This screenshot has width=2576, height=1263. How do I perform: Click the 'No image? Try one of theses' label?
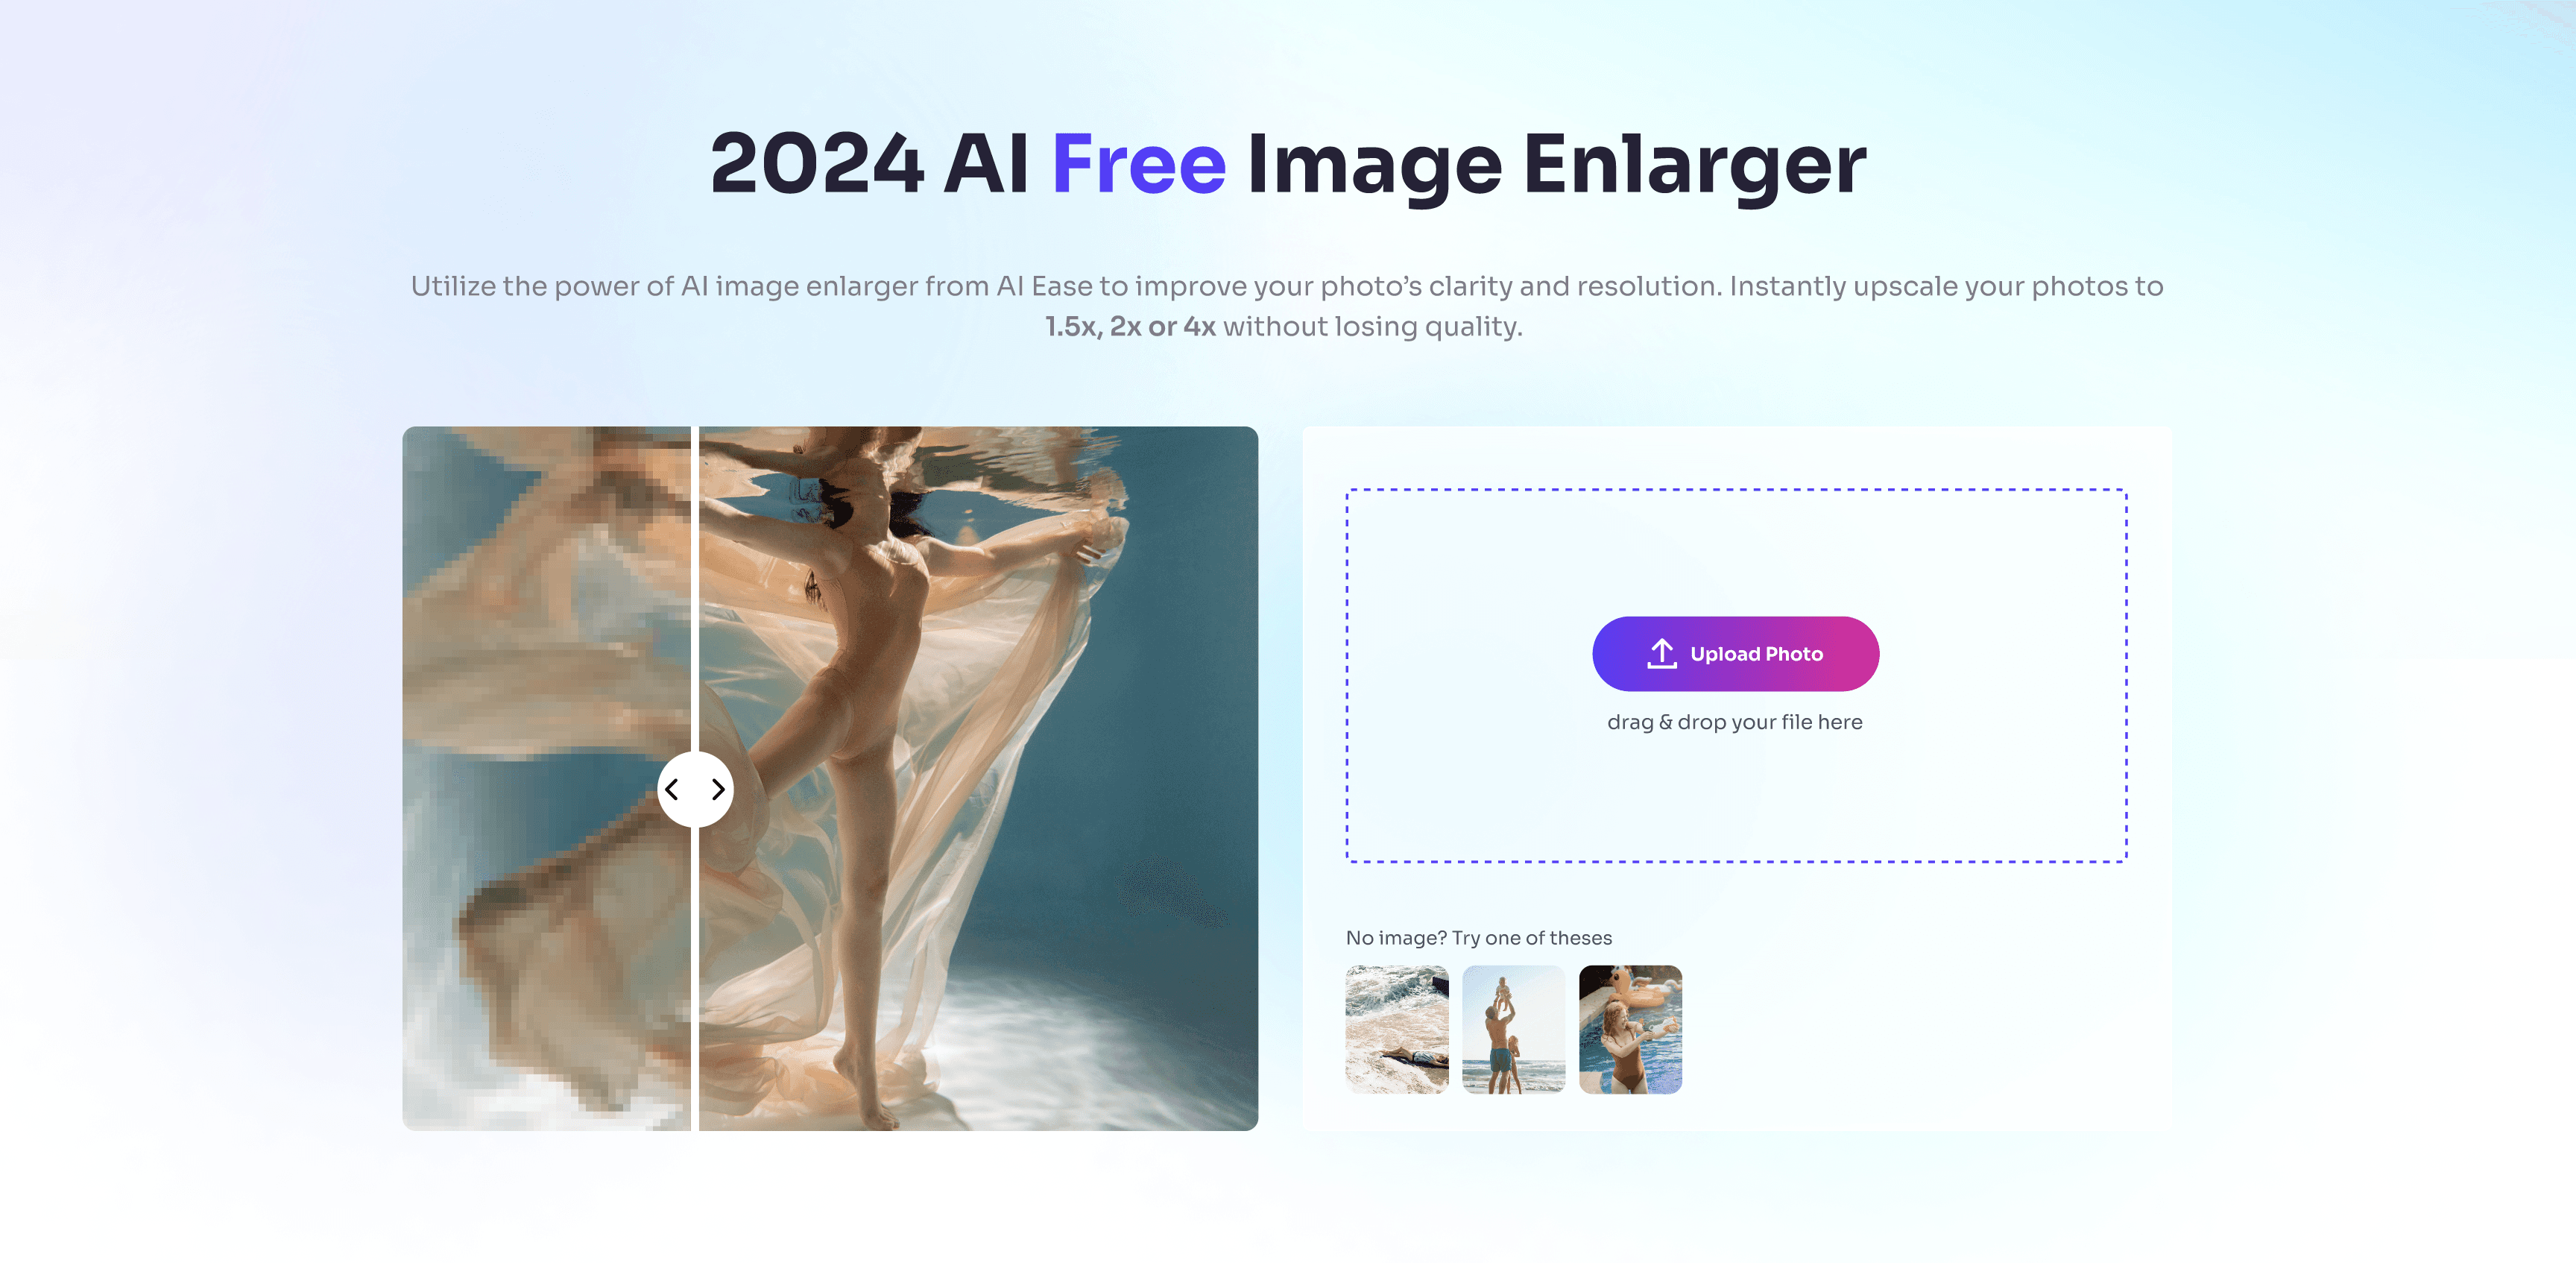tap(1478, 938)
